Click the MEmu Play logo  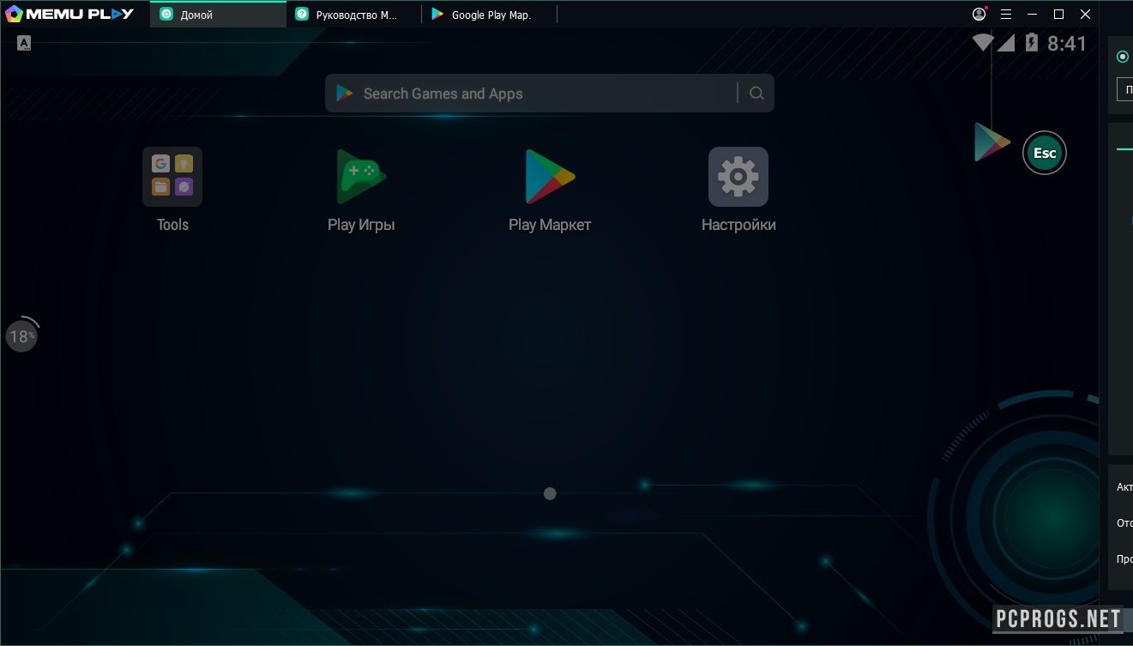click(69, 14)
